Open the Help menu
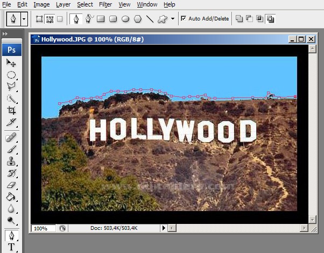Viewport: 324px width, 253px height. click(x=170, y=4)
